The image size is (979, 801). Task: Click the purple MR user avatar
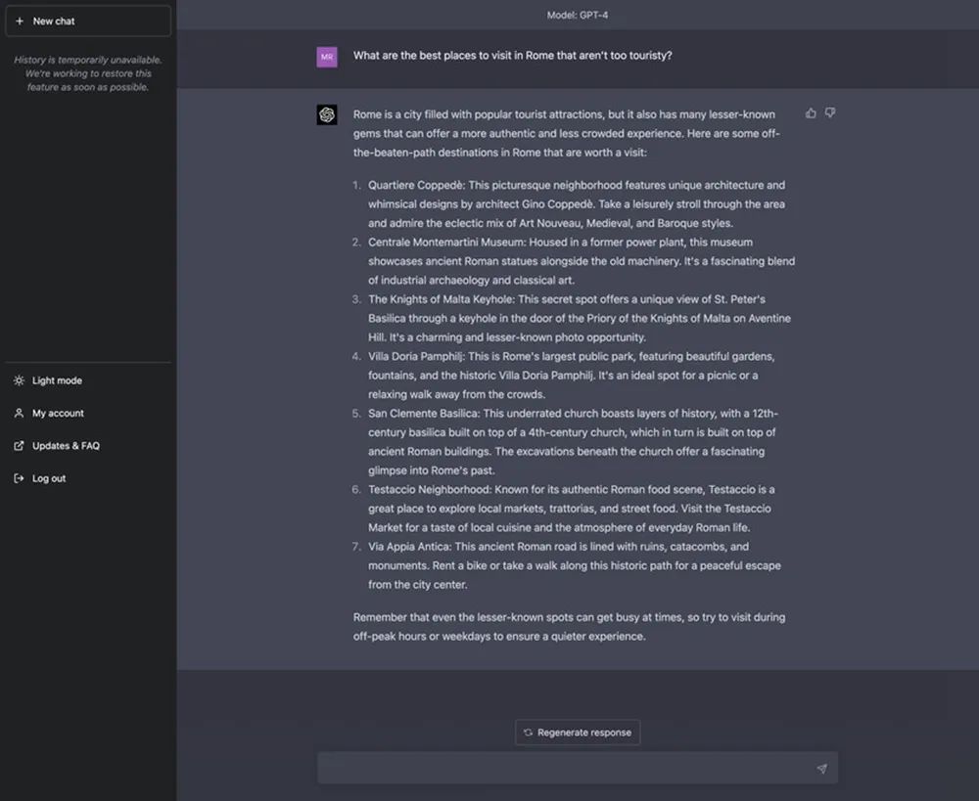pos(327,57)
